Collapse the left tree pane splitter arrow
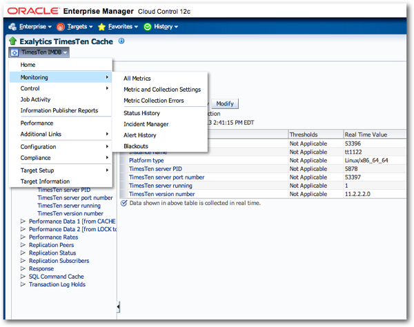 tap(118, 307)
